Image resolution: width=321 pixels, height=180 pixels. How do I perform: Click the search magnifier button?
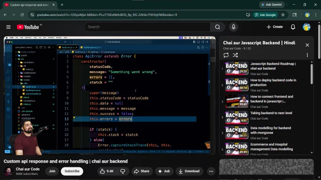tap(218, 27)
